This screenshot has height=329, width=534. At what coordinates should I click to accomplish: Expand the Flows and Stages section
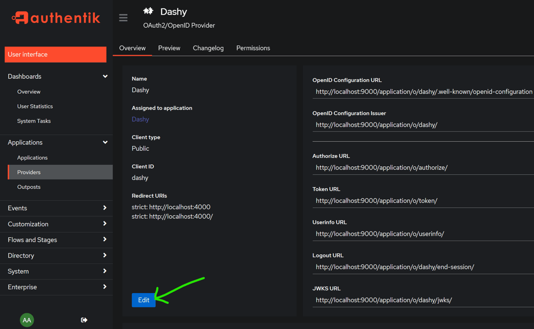tap(56, 240)
